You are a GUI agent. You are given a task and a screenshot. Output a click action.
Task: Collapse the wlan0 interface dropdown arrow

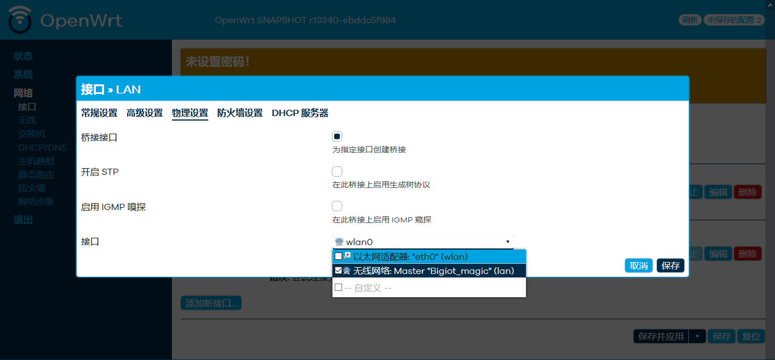pos(507,242)
